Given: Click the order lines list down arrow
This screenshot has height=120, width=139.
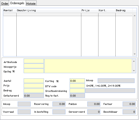Looking at the screenshot, I should [x=135, y=54].
